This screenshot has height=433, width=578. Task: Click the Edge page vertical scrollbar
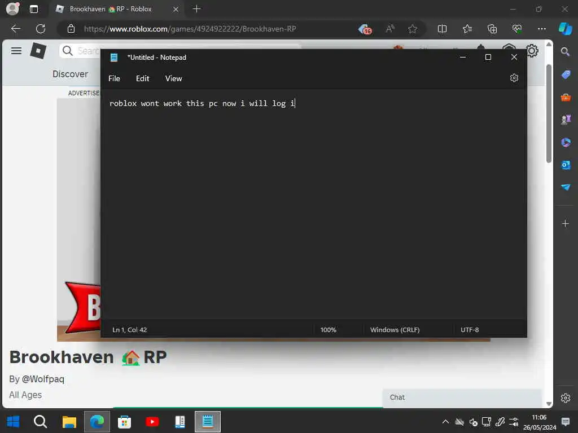[x=549, y=113]
